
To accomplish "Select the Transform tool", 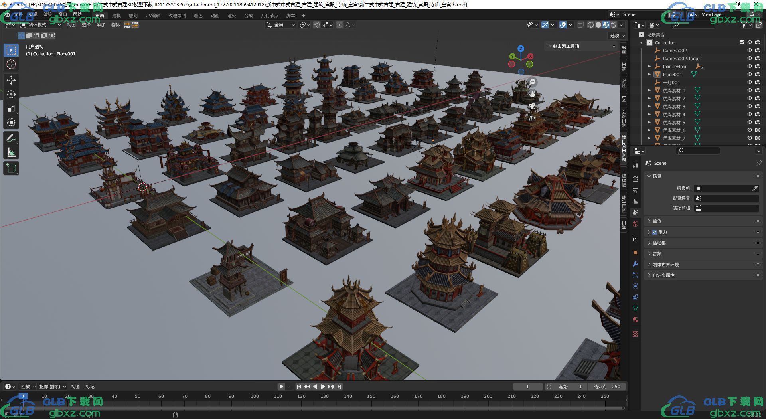I will click(x=11, y=122).
